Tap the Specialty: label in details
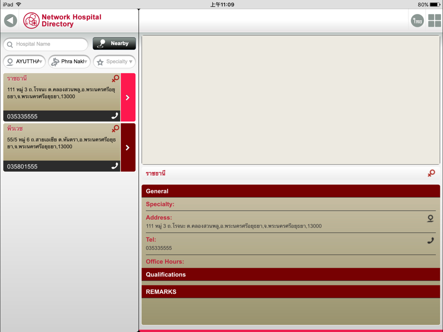Screen dimensions: 443x332 pyautogui.click(x=160, y=204)
